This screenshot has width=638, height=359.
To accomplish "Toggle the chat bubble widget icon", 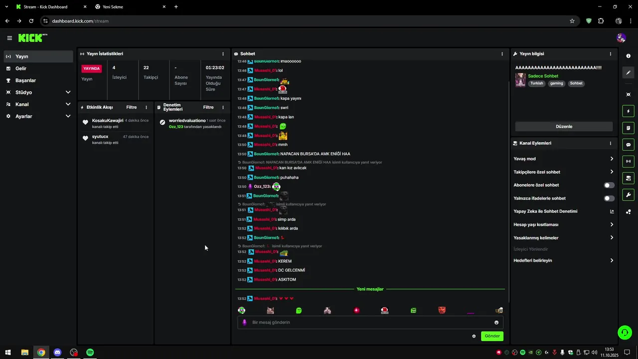I will coord(628,145).
